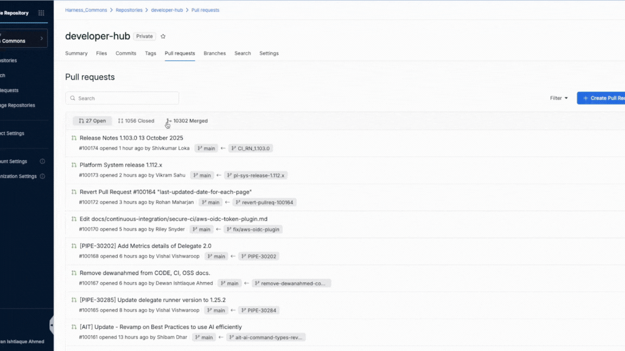Viewport: 625px width, 351px height.
Task: Open Revert Pull Request #100164 title
Action: tap(166, 192)
